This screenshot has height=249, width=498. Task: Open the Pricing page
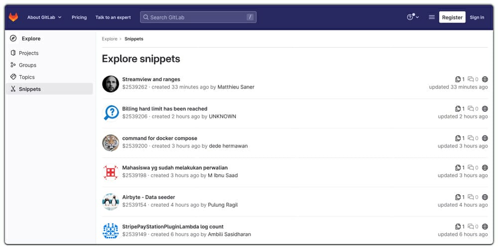coord(79,17)
